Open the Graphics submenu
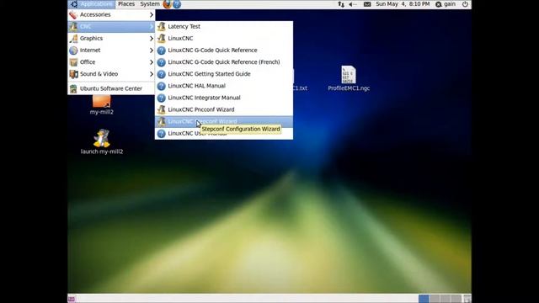 111,39
